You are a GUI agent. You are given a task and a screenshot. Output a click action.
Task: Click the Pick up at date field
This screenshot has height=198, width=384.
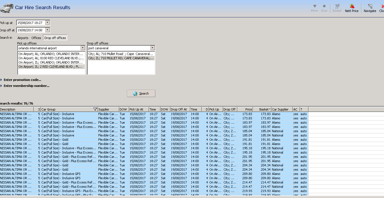[31, 23]
